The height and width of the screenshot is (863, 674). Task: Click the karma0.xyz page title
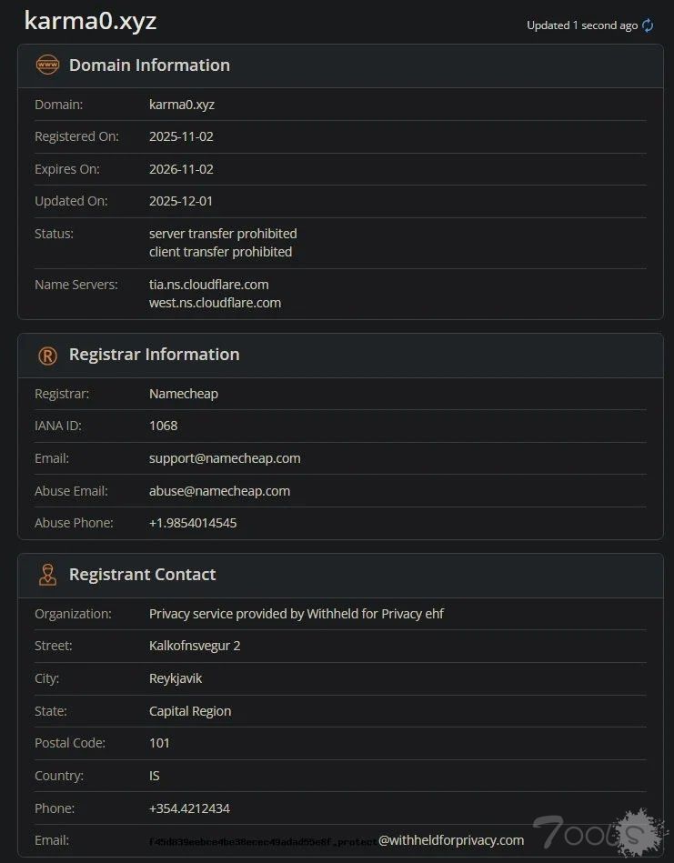pyautogui.click(x=90, y=21)
